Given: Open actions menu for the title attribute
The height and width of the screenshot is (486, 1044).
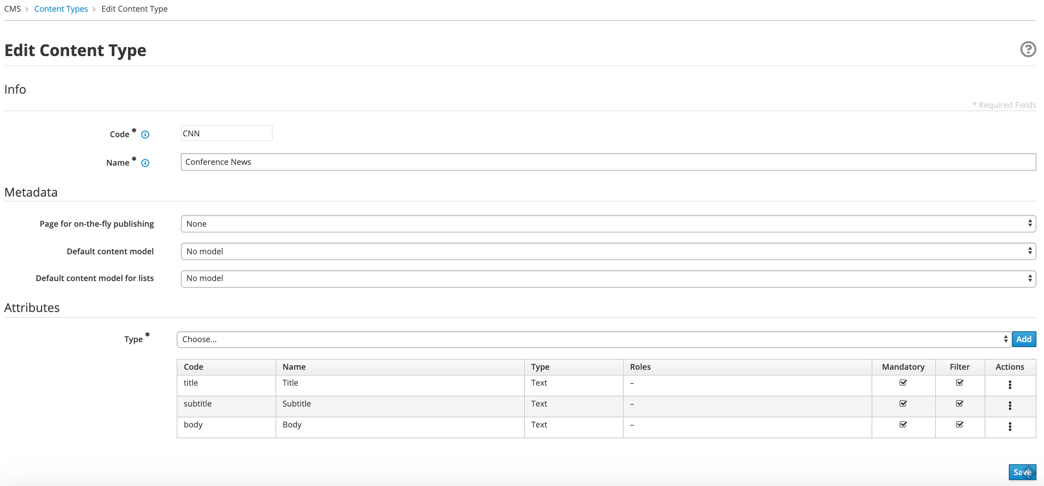Looking at the screenshot, I should [1010, 385].
